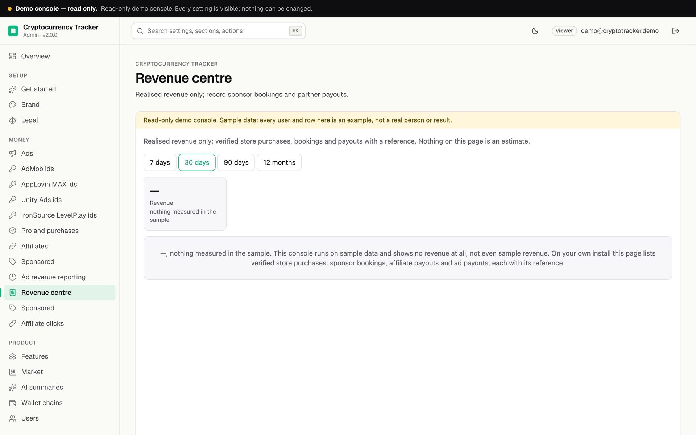
Task: Click the Revenue centre page title
Action: 183,78
